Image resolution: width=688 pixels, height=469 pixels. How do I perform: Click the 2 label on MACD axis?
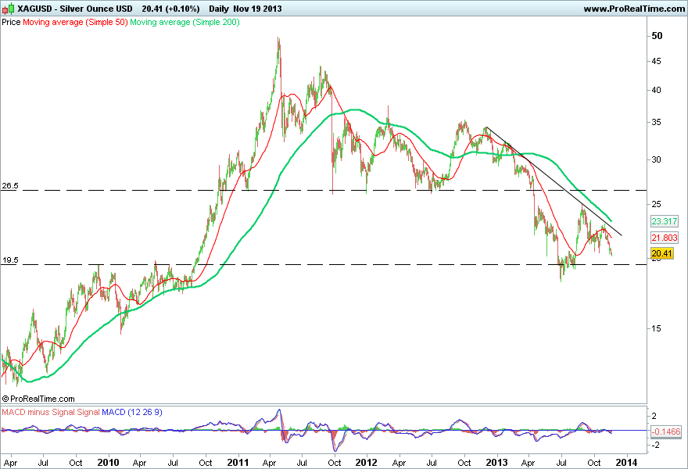coord(654,416)
